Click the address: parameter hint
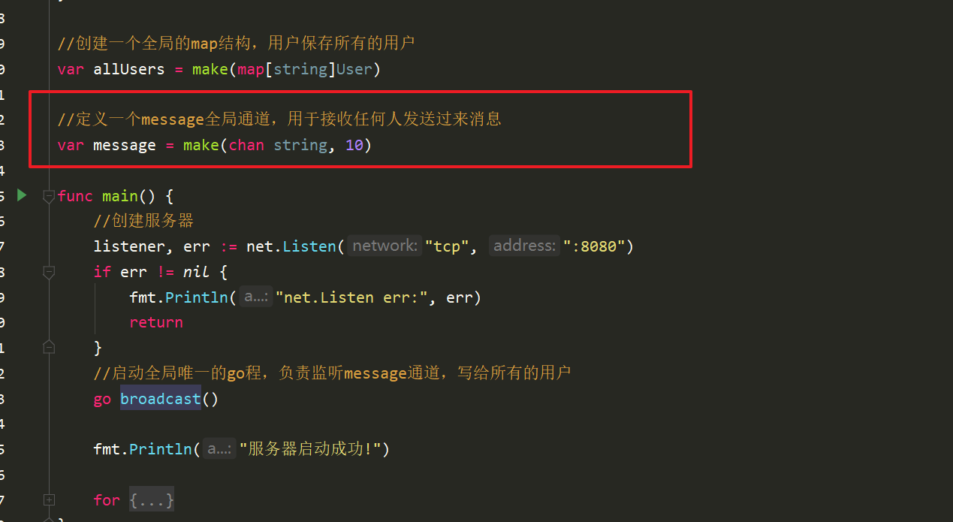 pos(525,246)
